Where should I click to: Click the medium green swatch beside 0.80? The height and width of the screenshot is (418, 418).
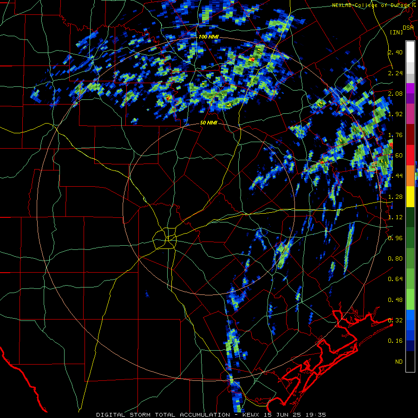coord(410,258)
